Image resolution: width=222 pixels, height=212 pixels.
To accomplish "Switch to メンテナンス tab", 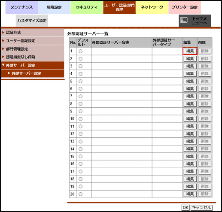I will coord(21,7).
